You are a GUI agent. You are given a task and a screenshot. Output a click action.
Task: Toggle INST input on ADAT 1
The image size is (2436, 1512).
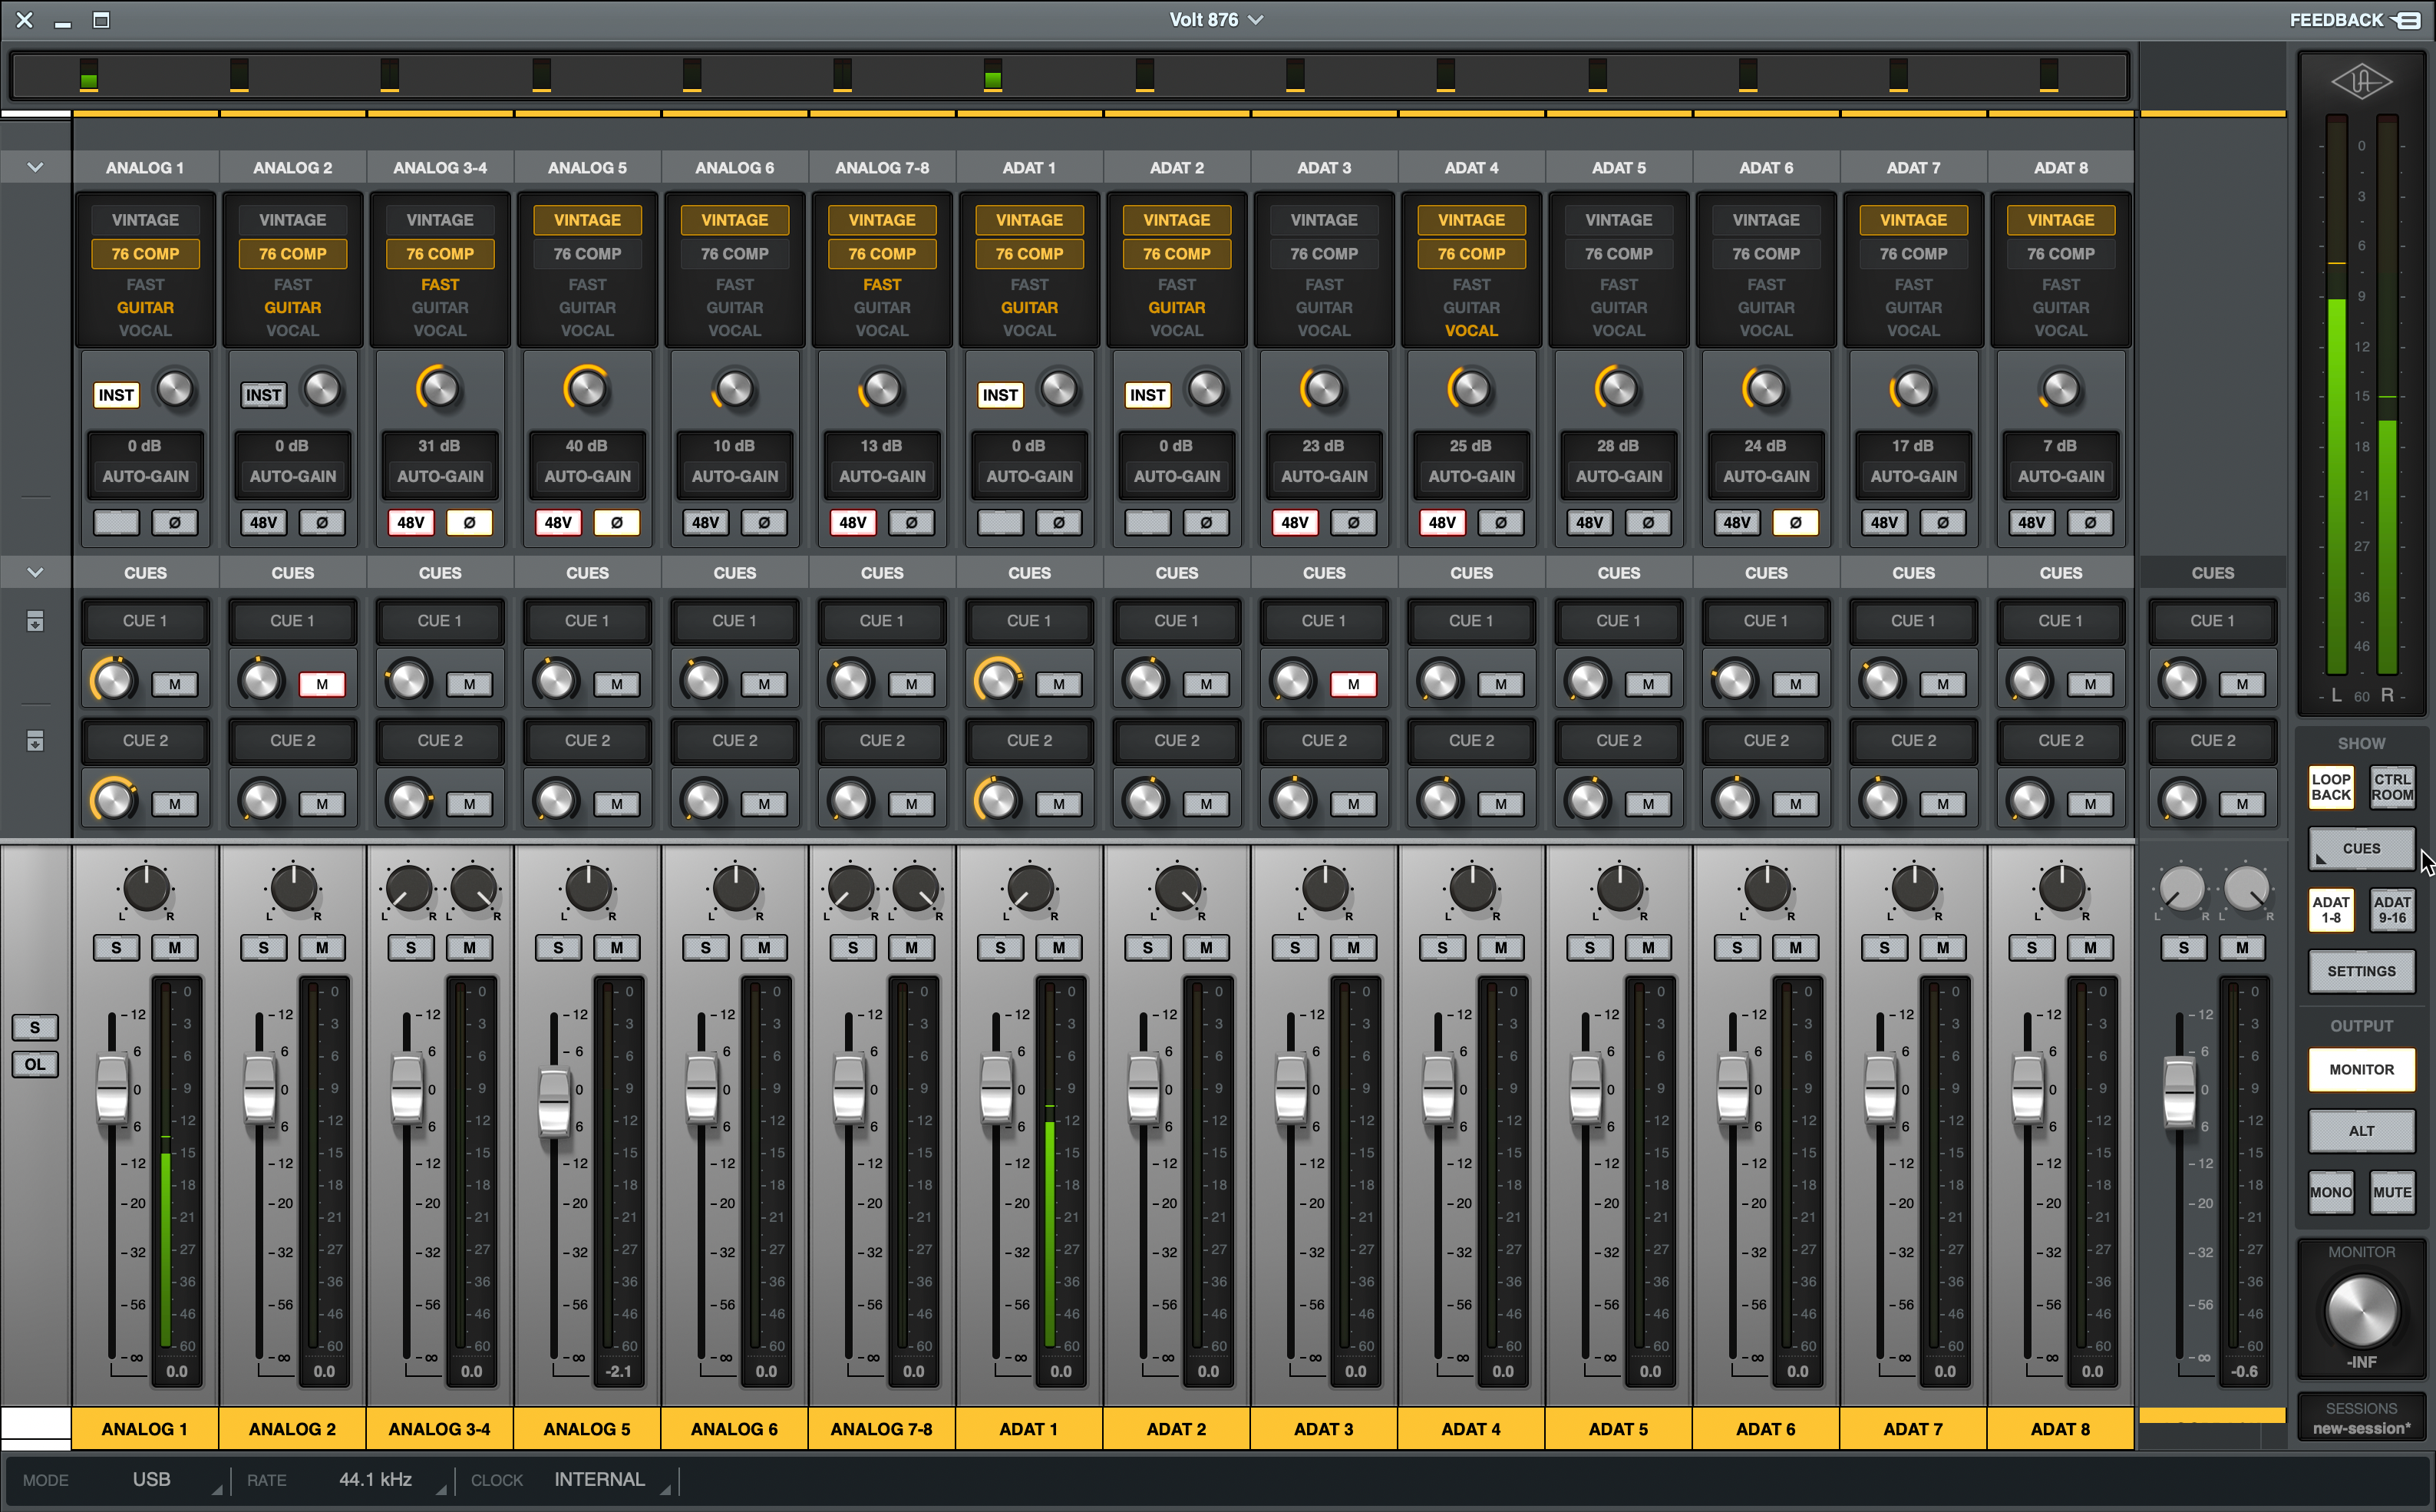[x=999, y=395]
